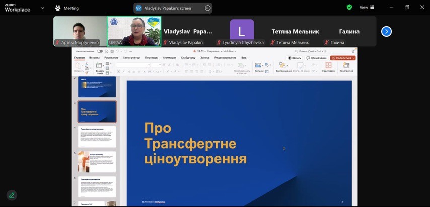
Task: Select slide 5 thumbnail Історія розвитку
Action: pos(97,162)
